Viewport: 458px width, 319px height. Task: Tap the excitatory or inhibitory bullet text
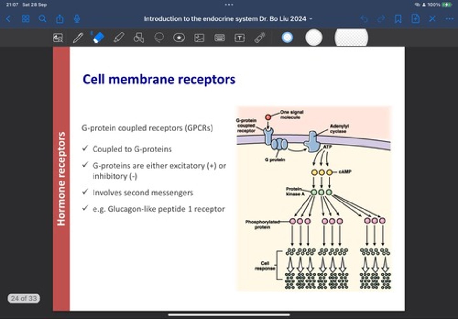[159, 171]
